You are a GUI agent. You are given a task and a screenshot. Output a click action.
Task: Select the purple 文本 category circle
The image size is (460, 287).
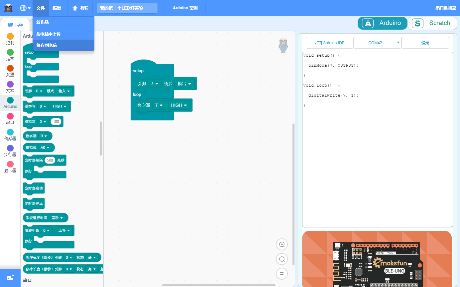[10, 84]
